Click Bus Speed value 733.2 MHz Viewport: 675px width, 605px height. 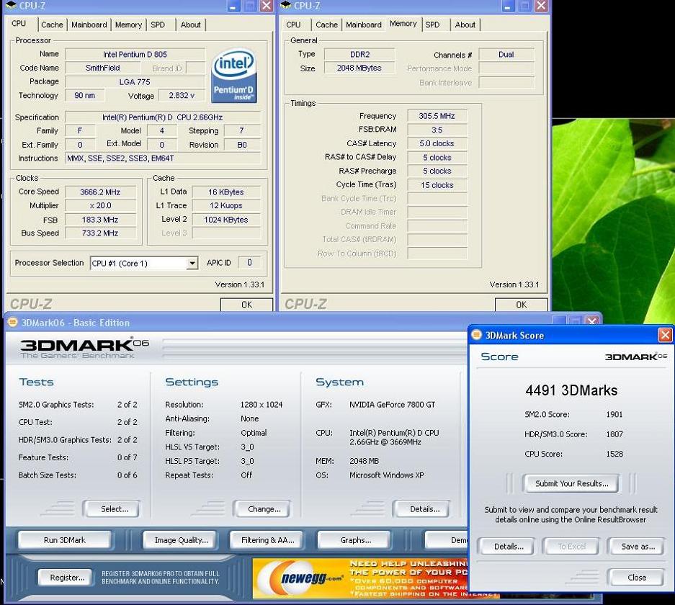(100, 233)
